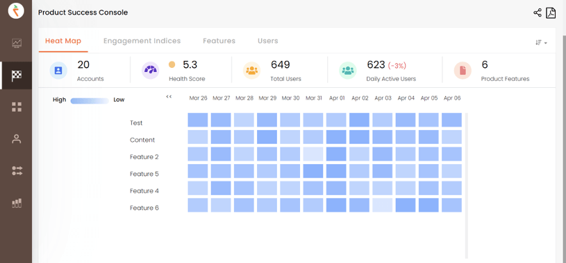The width and height of the screenshot is (566, 263).
Task: Click the High-Low gradient legend bar
Action: click(90, 101)
